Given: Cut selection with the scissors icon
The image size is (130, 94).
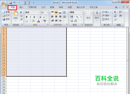Looking at the screenshot, I should (21, 12).
